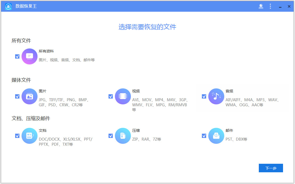
Task: Uncheck the 图片 checkbox
Action: 17,96
